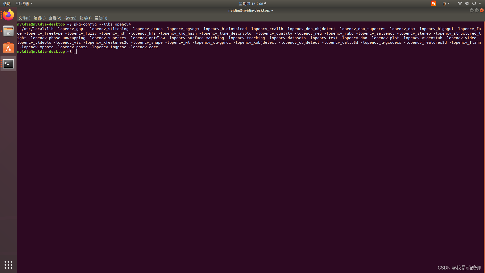485x273 pixels.
Task: Open the 搜索(S) menu
Action: click(x=70, y=18)
